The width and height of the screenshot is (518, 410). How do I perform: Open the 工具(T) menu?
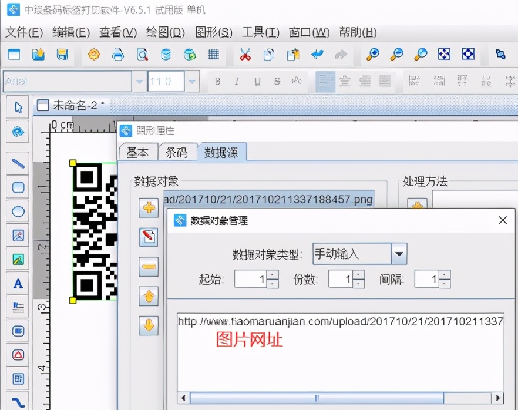pos(261,32)
